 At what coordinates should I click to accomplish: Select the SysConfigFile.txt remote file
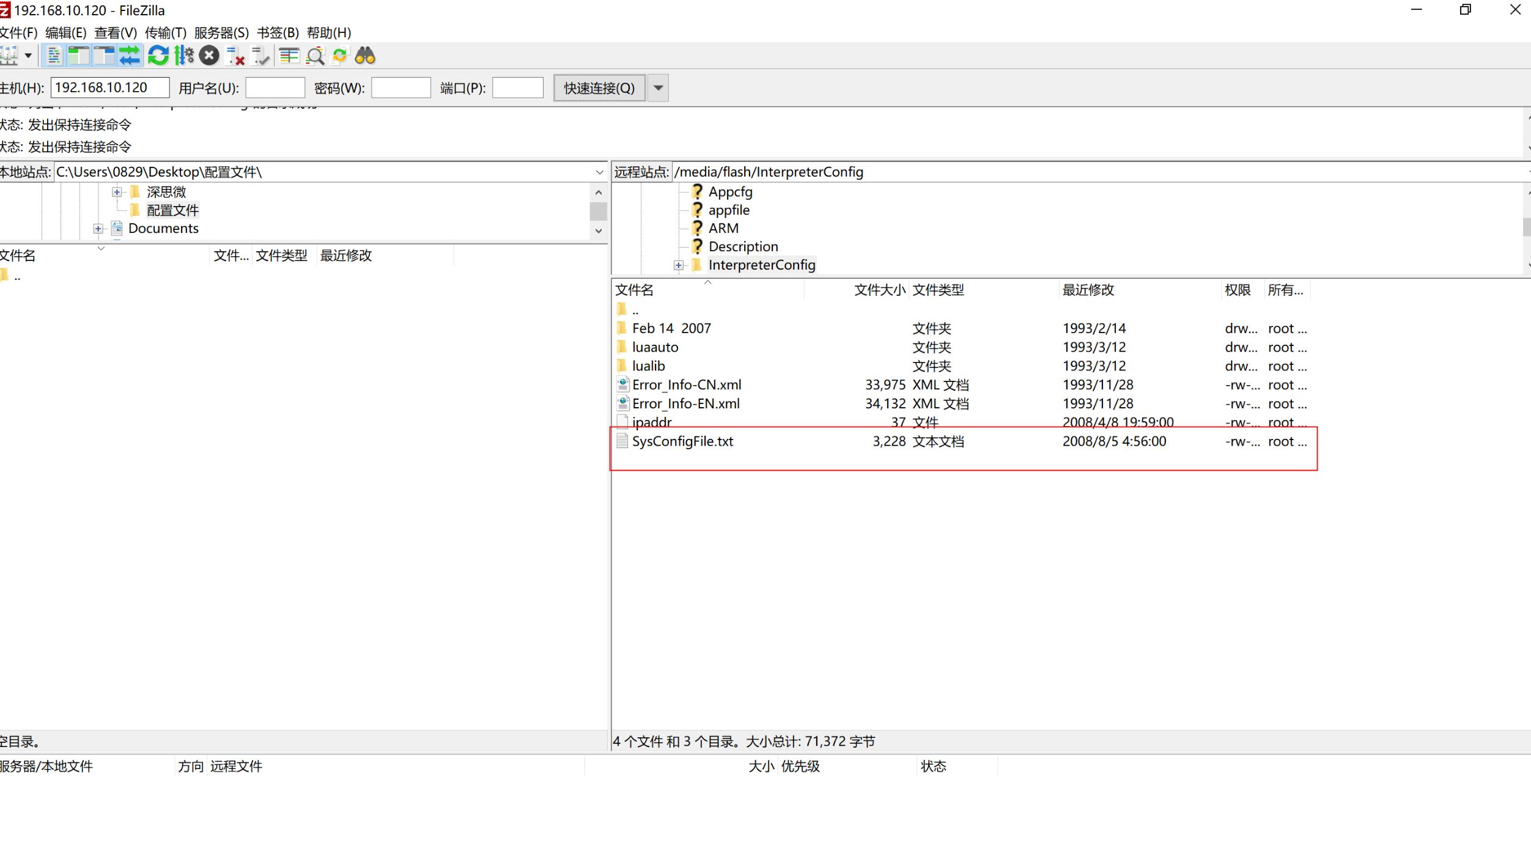point(682,441)
